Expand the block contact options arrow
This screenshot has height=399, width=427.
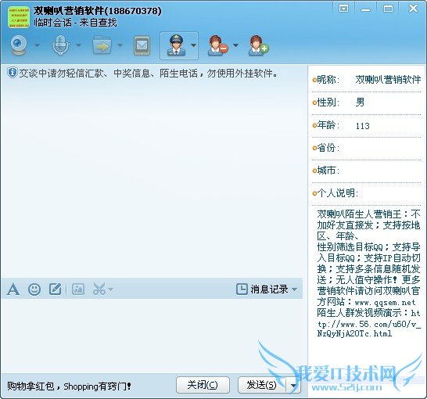[x=236, y=45]
